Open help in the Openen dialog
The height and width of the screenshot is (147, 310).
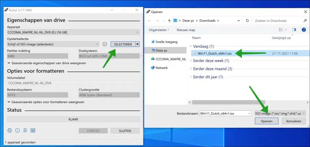click(304, 30)
